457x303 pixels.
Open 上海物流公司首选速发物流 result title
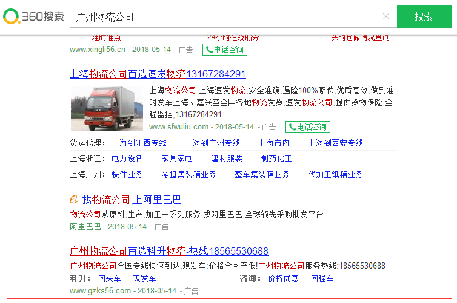point(158,74)
